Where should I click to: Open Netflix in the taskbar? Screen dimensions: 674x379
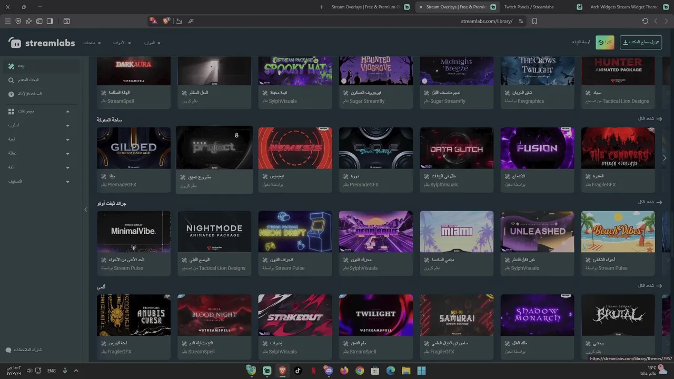point(313,371)
